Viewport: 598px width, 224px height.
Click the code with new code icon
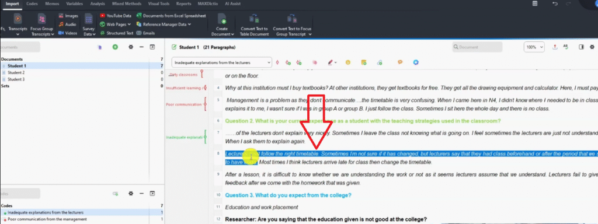288,62
